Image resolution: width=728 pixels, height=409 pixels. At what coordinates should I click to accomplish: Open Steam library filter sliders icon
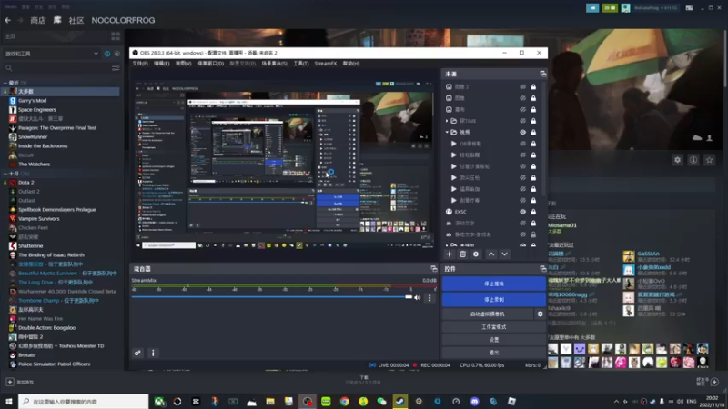point(116,68)
